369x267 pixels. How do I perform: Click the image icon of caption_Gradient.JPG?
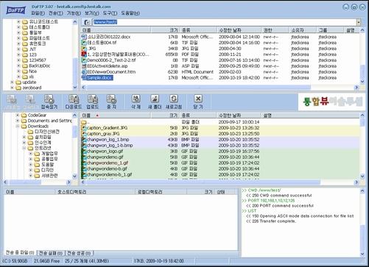tap(84, 128)
